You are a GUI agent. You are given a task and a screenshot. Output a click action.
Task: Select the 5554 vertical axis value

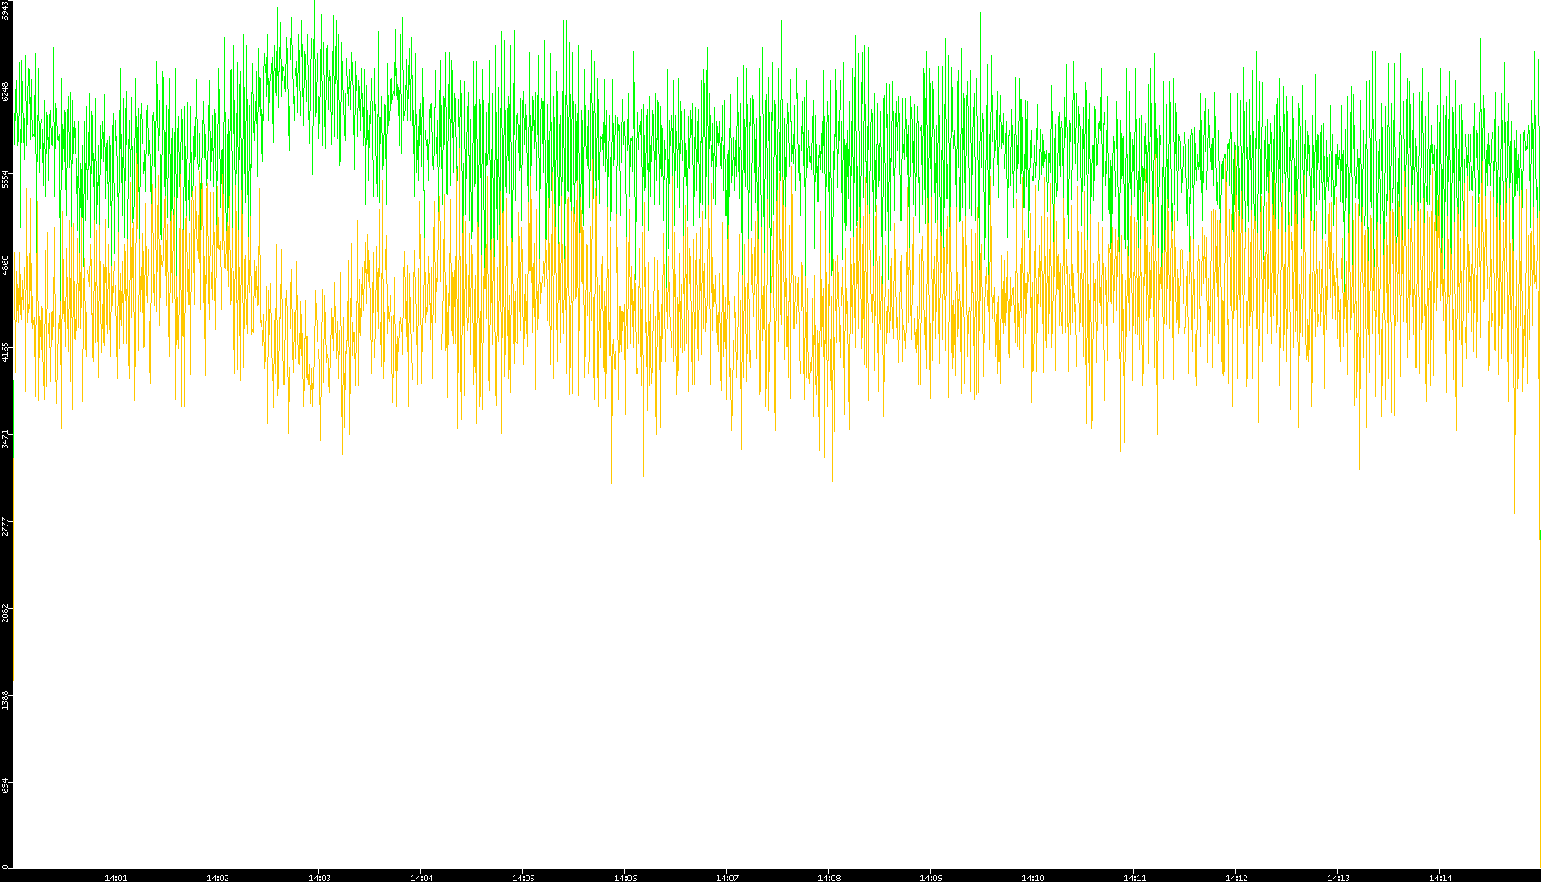click(x=5, y=178)
